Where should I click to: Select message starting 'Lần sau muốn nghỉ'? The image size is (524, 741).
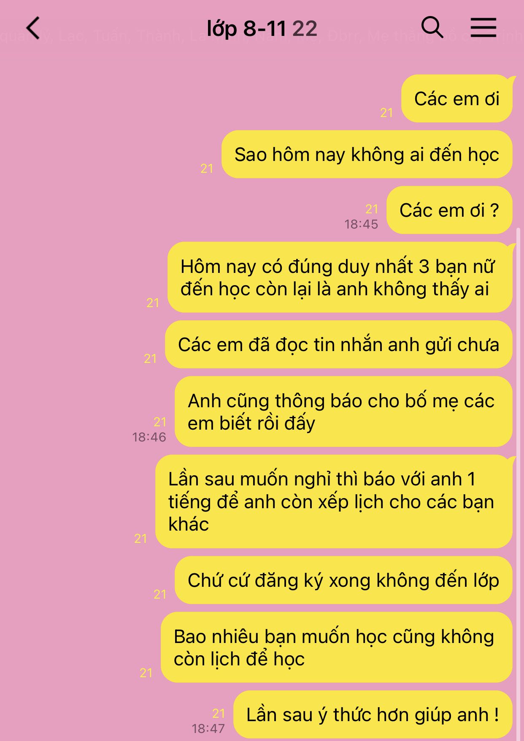pyautogui.click(x=334, y=501)
